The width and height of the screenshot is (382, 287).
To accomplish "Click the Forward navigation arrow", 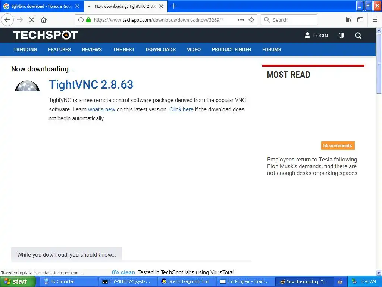I will 20,20.
